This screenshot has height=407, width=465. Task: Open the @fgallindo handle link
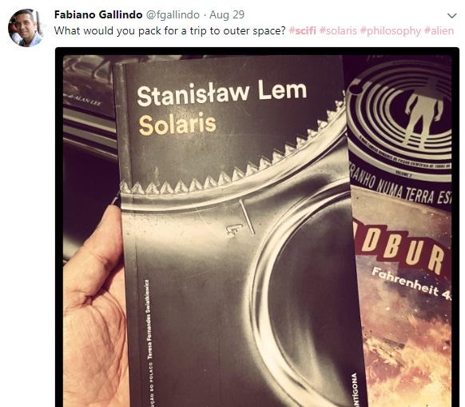click(x=173, y=14)
